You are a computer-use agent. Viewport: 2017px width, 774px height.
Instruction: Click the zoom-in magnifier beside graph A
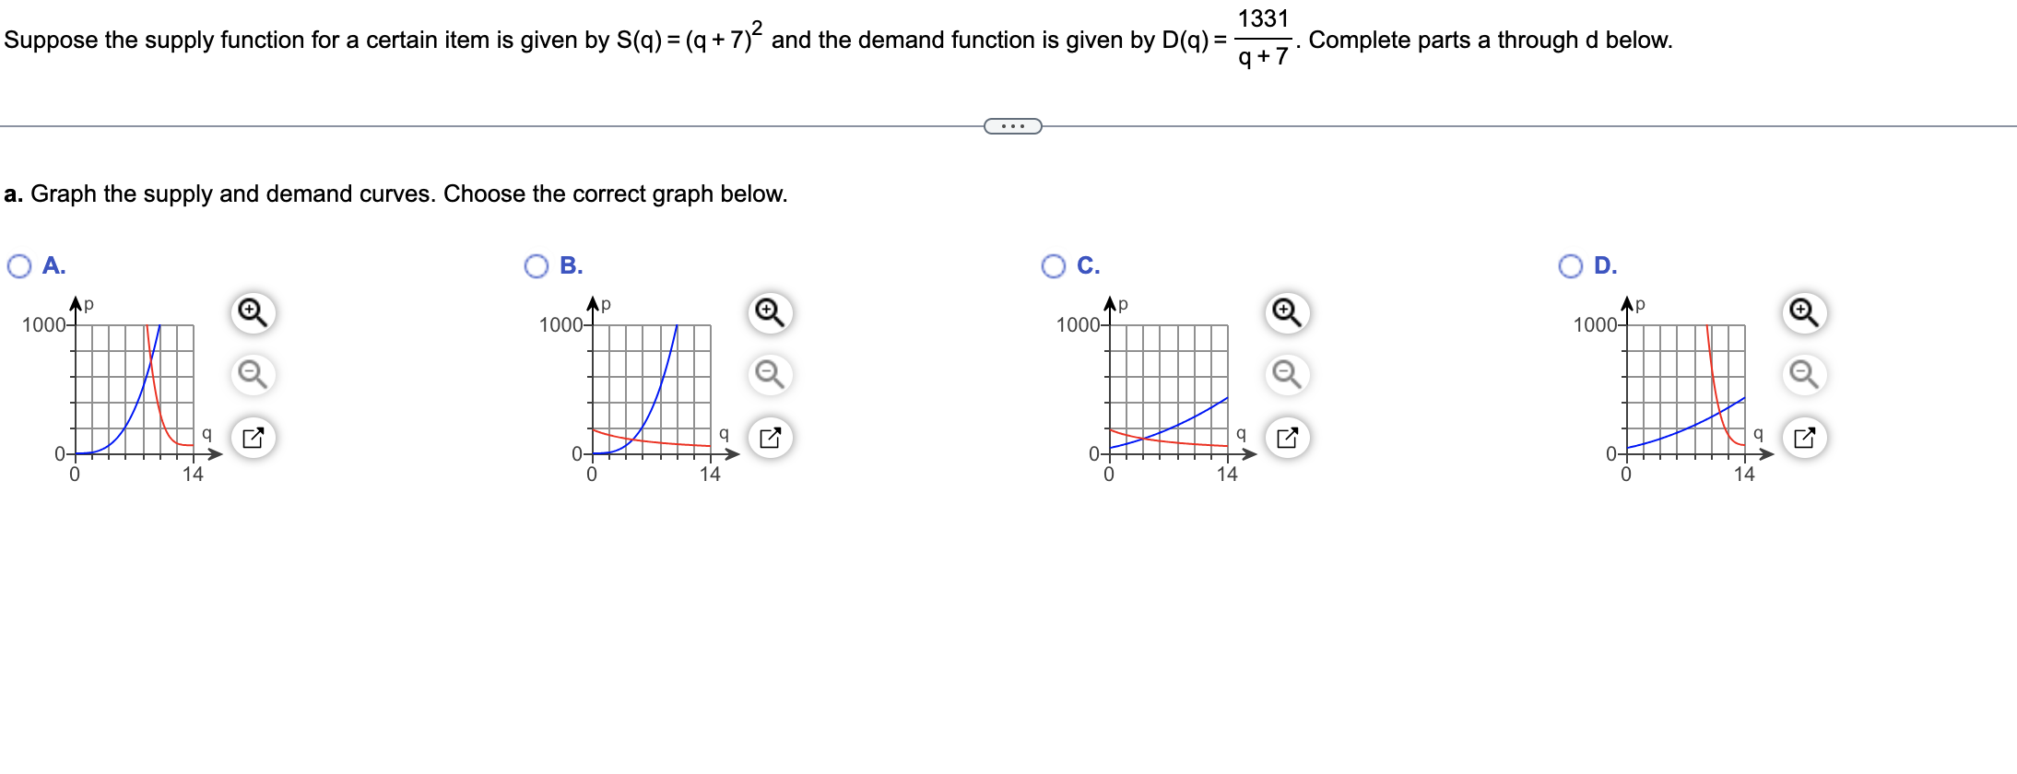click(x=253, y=312)
